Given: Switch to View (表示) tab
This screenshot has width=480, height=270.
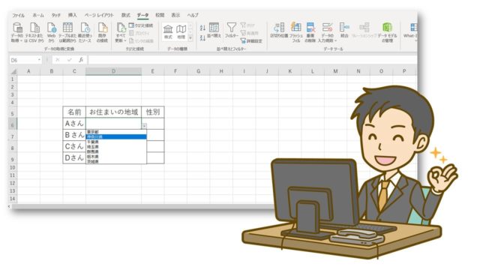Looking at the screenshot, I should tap(175, 15).
